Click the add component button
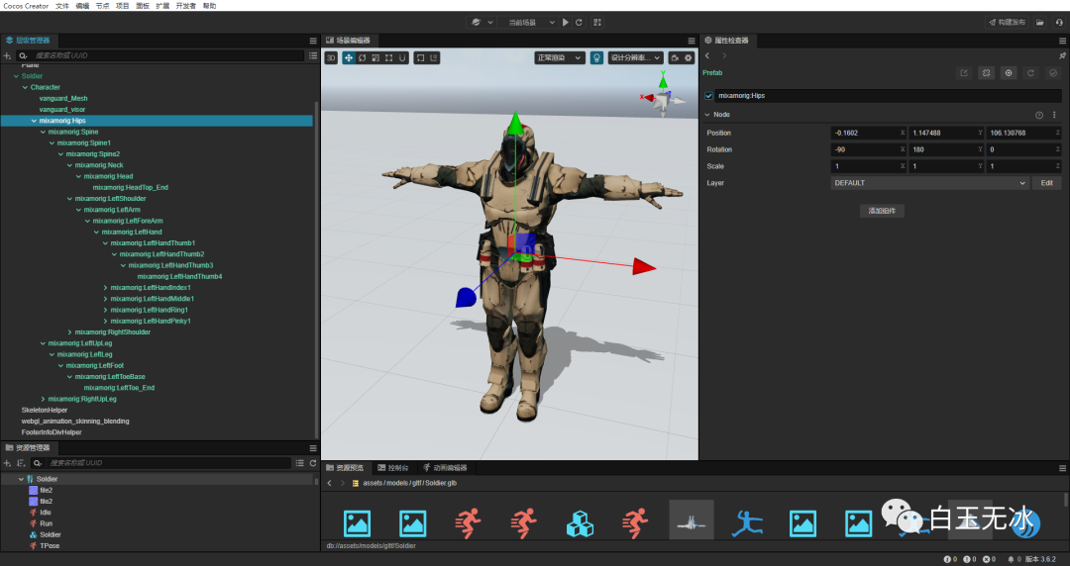The height and width of the screenshot is (566, 1070). (882, 211)
